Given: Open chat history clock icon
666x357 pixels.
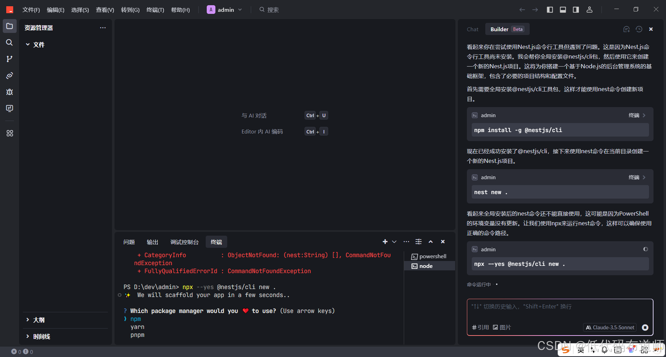Looking at the screenshot, I should point(639,29).
